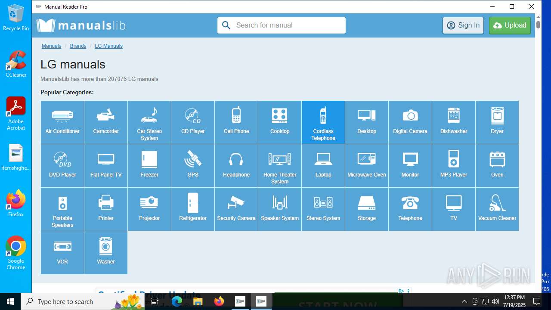
Task: Select the Car Stereo System category
Action: tap(149, 122)
